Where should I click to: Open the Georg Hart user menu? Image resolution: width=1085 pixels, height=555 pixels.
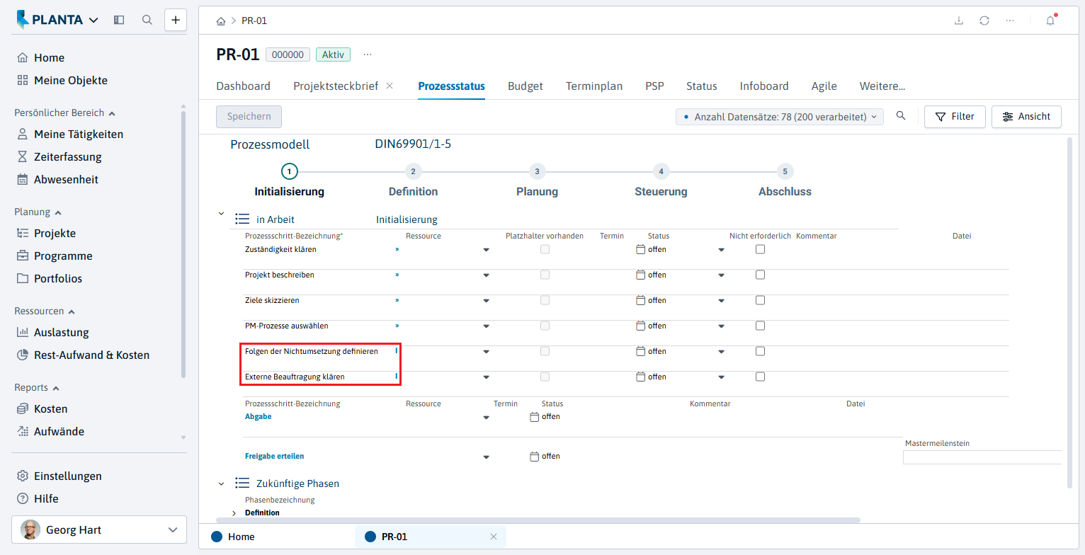[x=99, y=530]
